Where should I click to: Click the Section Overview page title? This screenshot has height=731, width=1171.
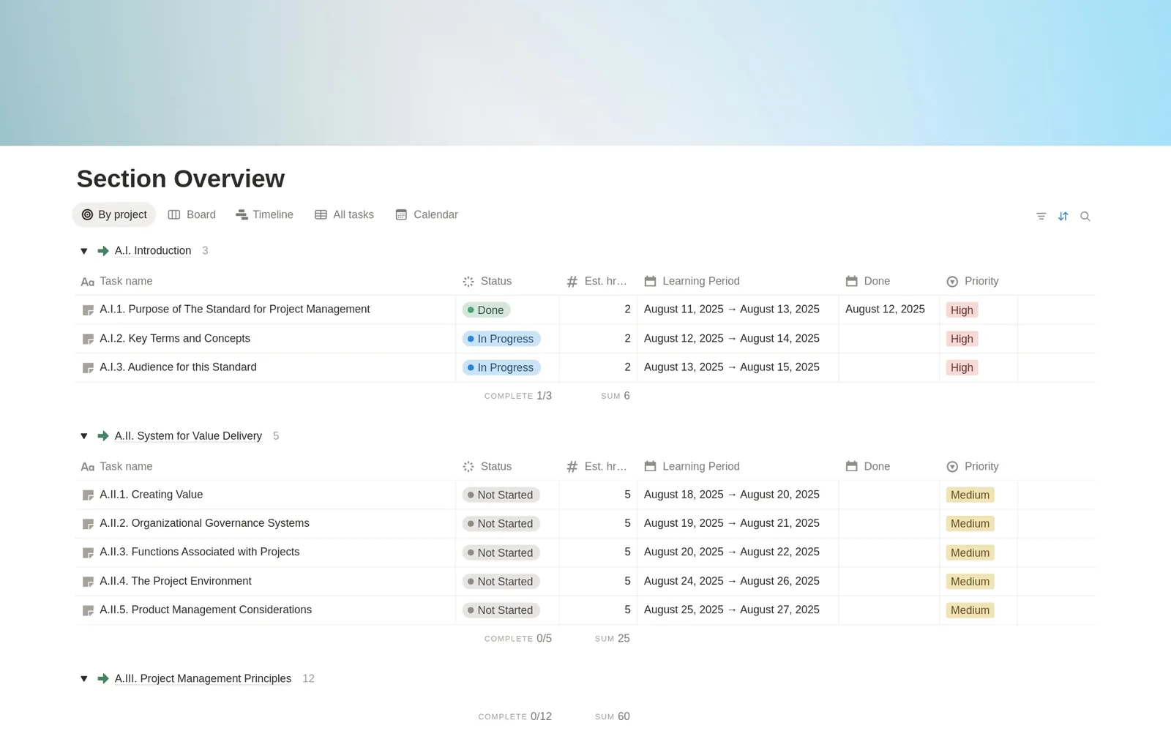click(181, 179)
